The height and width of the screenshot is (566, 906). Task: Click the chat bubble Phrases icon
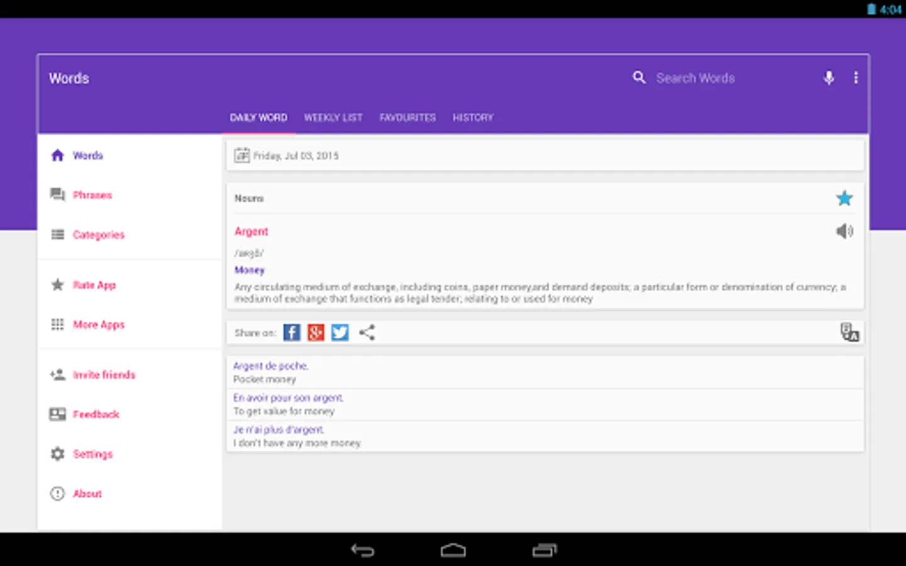pos(57,195)
